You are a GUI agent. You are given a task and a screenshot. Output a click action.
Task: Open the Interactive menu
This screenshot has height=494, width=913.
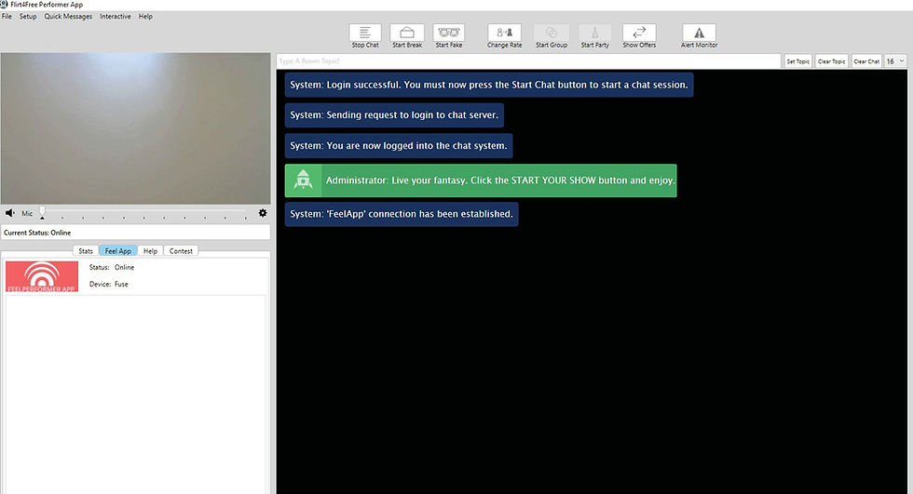pyautogui.click(x=116, y=16)
